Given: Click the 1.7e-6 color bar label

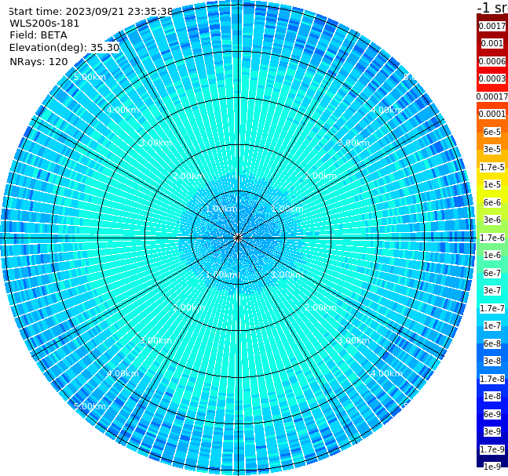Looking at the screenshot, I should tap(492, 238).
